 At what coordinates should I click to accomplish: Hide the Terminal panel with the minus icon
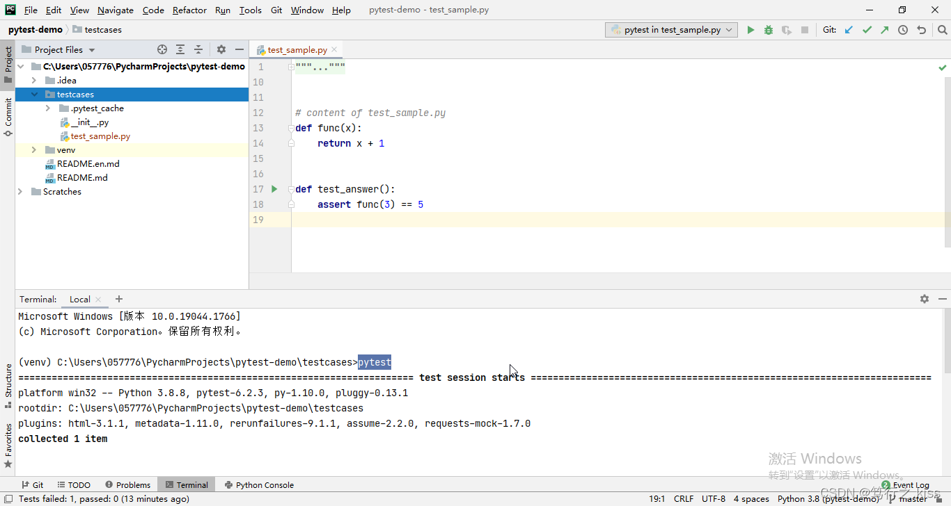[942, 299]
